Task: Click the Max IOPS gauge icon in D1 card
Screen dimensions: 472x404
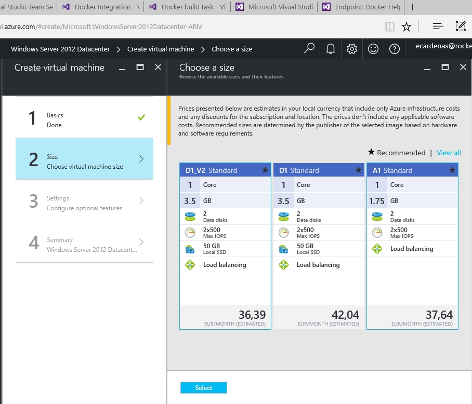Action: [283, 233]
